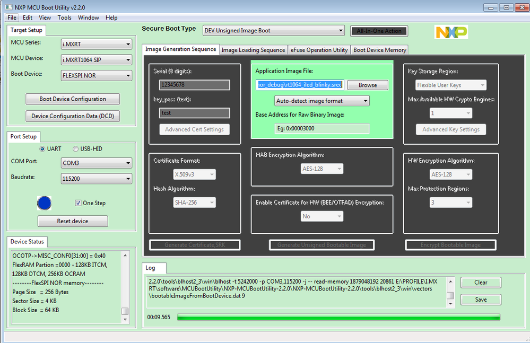Image resolution: width=530 pixels, height=343 pixels.
Task: Open the HAB Encryption Algorithm dropdown
Action: pos(322,169)
